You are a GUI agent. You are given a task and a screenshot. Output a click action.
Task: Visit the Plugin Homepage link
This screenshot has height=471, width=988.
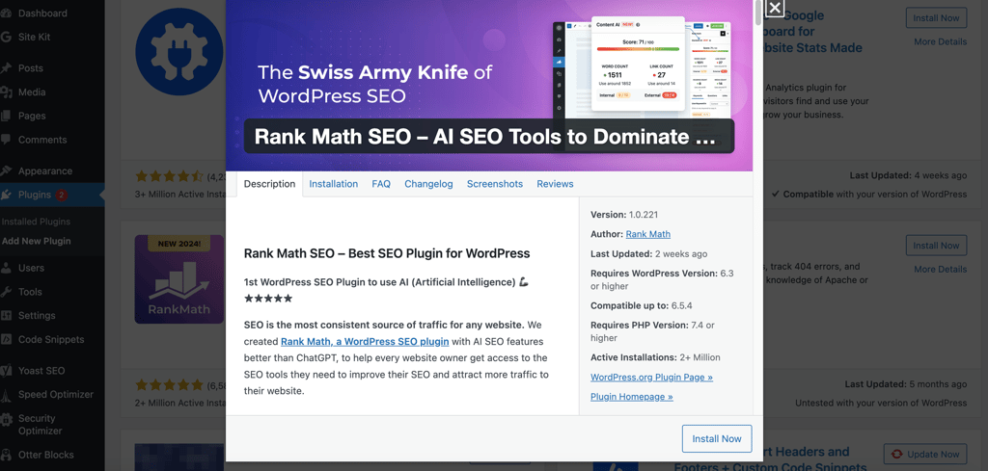coord(631,397)
